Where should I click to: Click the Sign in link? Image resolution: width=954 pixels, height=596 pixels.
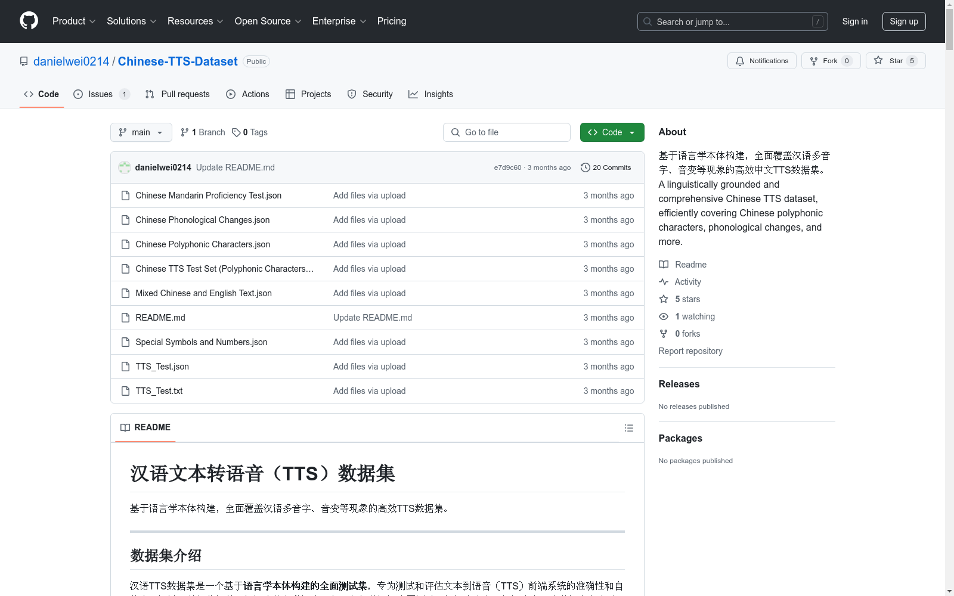(855, 21)
